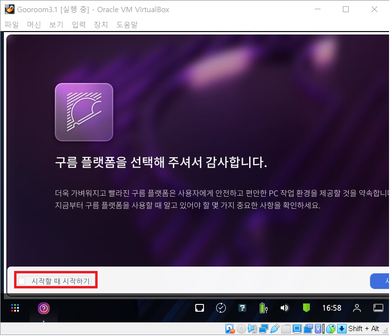Click the VirtualBox optical disc status icon

click(x=241, y=330)
